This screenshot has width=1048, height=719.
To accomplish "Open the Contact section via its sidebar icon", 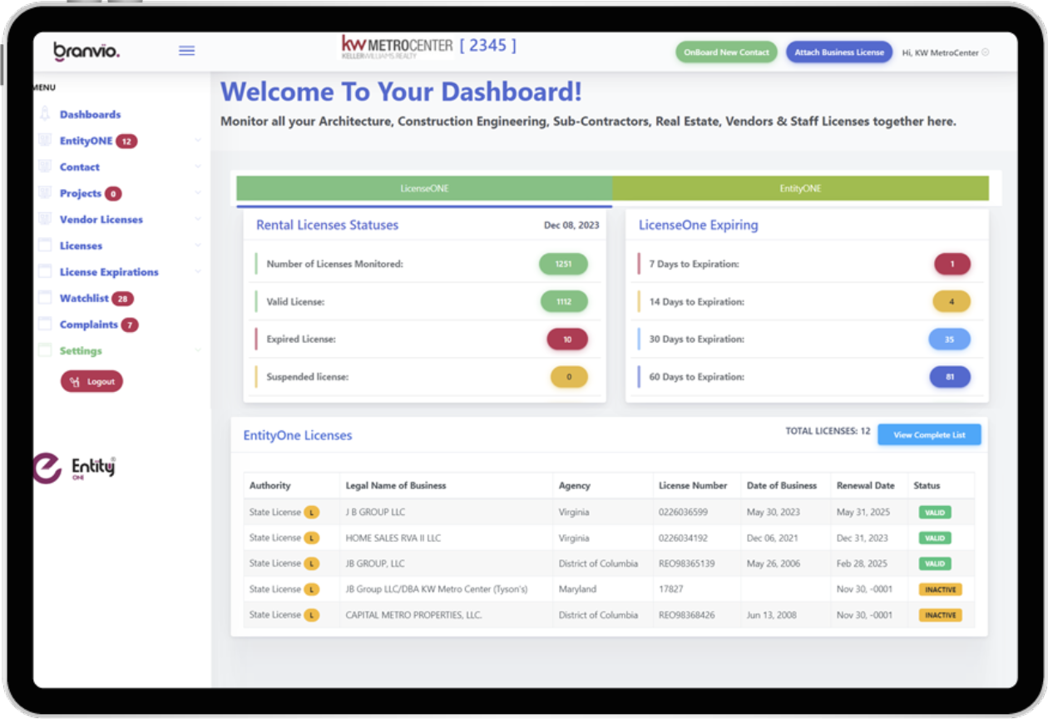I will click(44, 166).
